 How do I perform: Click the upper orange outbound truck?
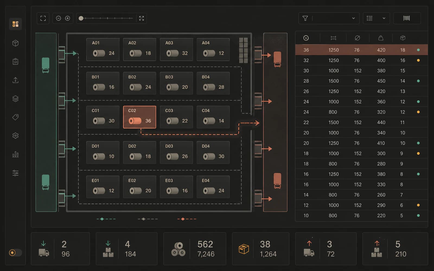tap(277, 59)
